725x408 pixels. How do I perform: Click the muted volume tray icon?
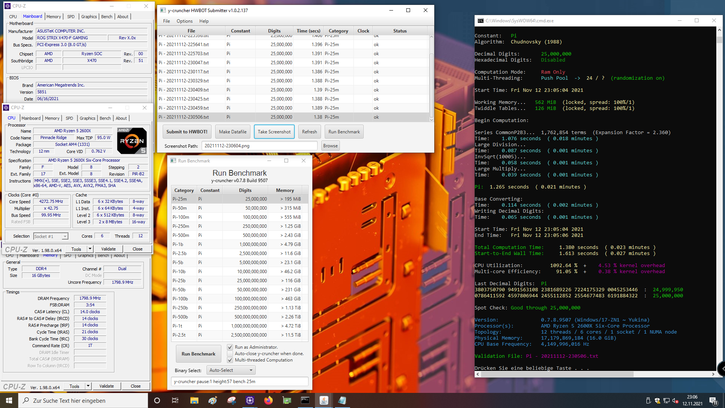pyautogui.click(x=675, y=401)
